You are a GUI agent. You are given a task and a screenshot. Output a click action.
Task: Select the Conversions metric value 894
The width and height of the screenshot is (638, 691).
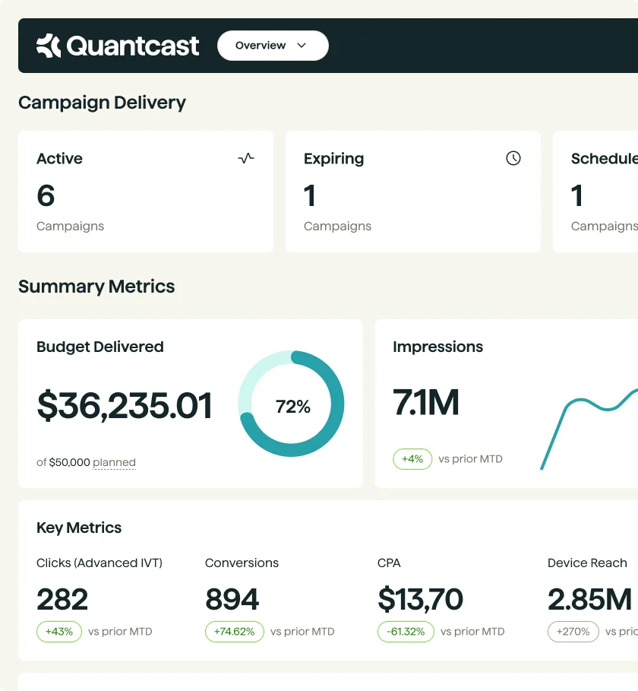[x=232, y=600]
